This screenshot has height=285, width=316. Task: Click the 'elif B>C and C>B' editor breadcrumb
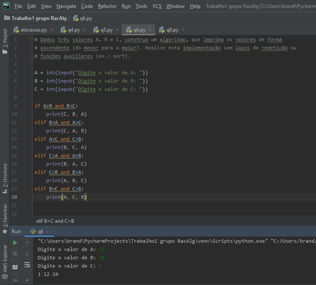55,221
